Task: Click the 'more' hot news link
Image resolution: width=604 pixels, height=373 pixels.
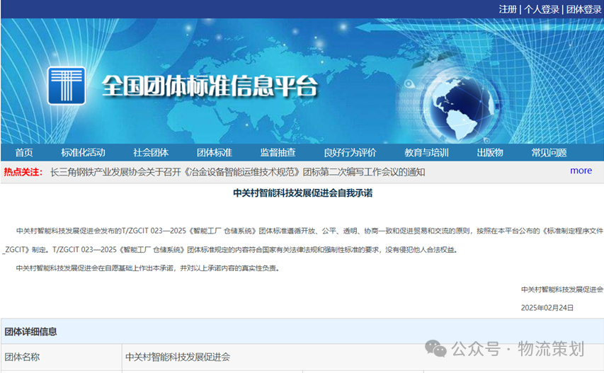Action: 581,171
